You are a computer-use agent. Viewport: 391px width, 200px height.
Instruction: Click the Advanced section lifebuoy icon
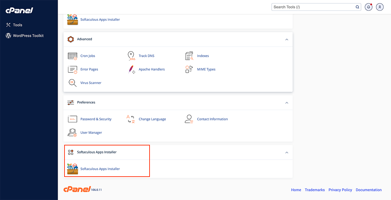click(x=71, y=39)
